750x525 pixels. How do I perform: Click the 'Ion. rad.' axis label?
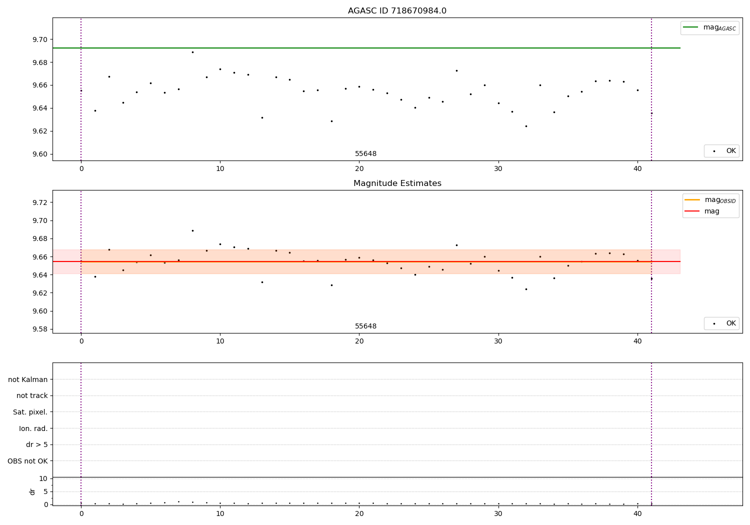click(33, 428)
